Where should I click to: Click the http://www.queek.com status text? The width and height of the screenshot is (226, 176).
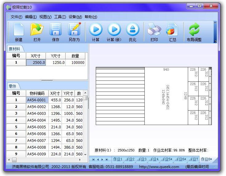point(159,167)
